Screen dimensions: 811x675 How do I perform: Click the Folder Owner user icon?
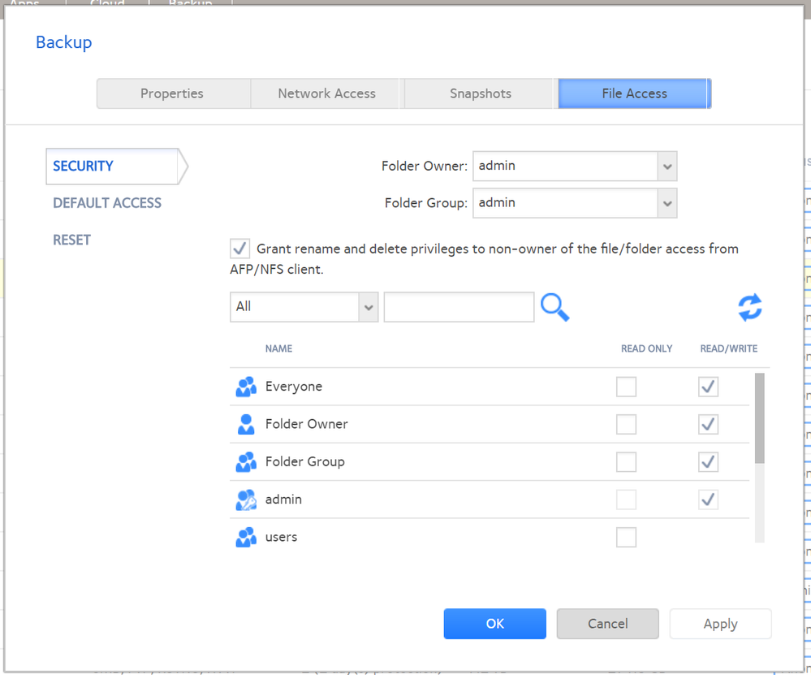(x=246, y=425)
